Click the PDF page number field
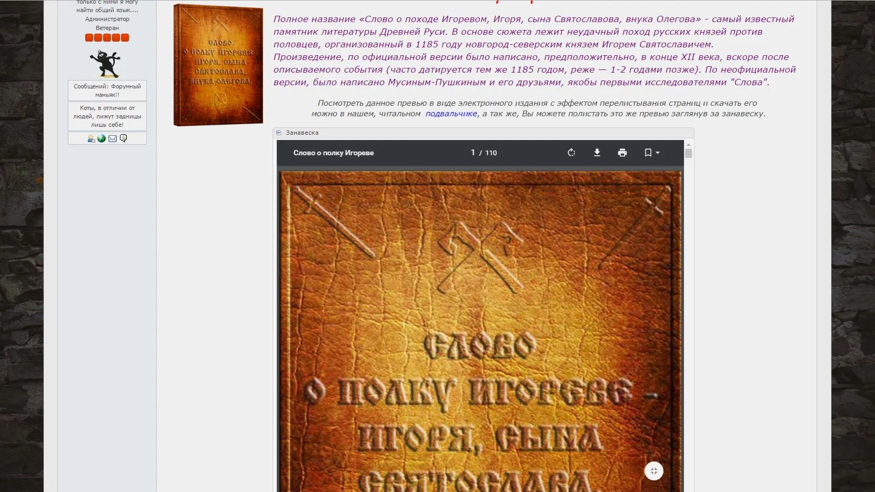The width and height of the screenshot is (875, 492). click(473, 153)
